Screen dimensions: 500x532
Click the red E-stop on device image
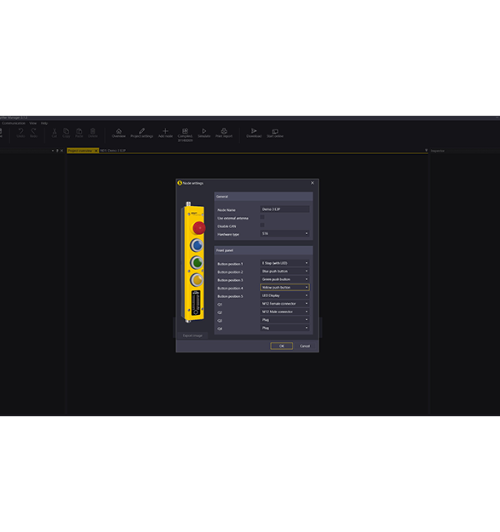coord(199,228)
